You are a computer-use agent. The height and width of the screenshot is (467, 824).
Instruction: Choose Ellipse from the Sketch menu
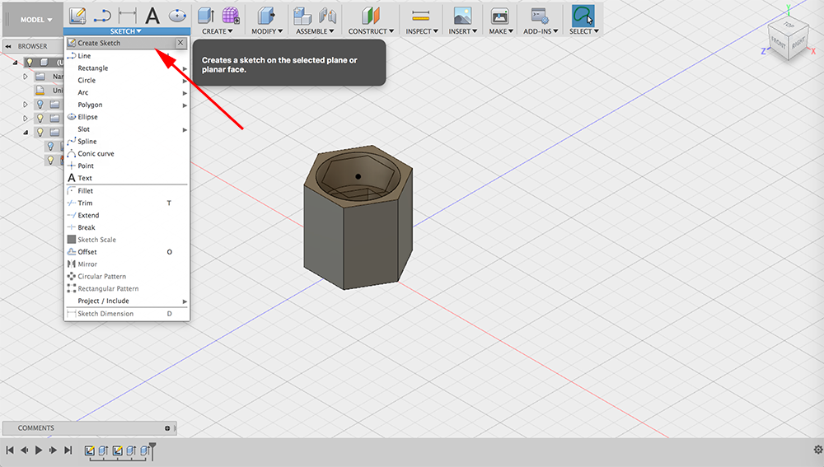(127, 117)
